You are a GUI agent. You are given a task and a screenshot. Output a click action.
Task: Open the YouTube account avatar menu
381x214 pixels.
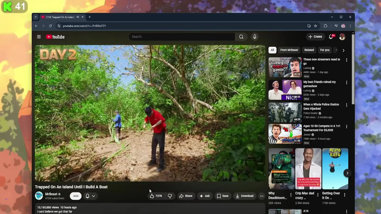tap(342, 37)
